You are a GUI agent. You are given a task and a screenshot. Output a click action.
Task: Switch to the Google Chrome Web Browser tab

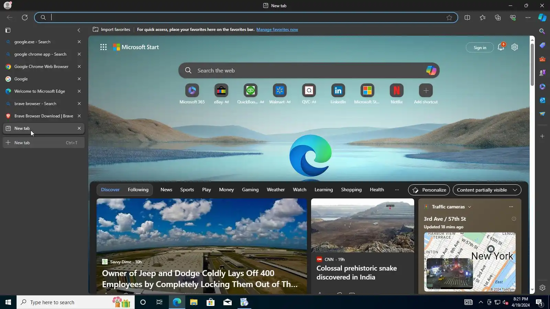click(x=43, y=67)
